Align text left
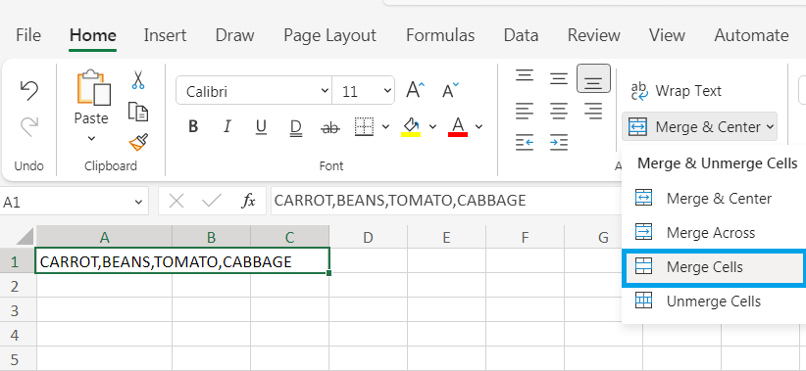Image resolution: width=806 pixels, height=371 pixels. (x=525, y=111)
